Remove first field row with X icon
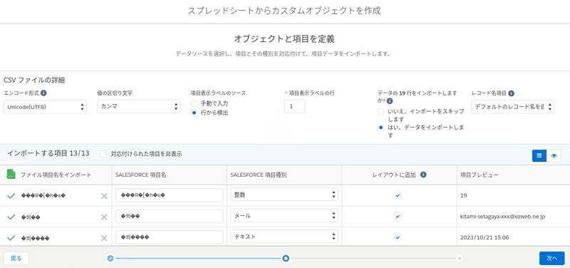Image resolution: width=570 pixels, height=268 pixels. click(x=104, y=196)
